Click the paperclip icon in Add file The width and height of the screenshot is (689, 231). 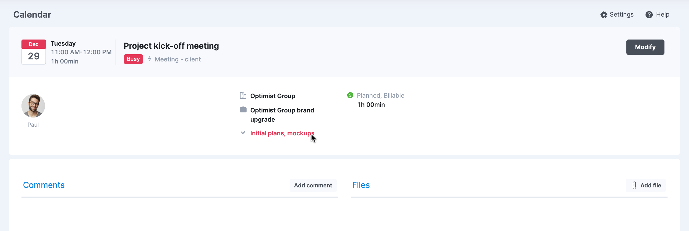point(634,185)
